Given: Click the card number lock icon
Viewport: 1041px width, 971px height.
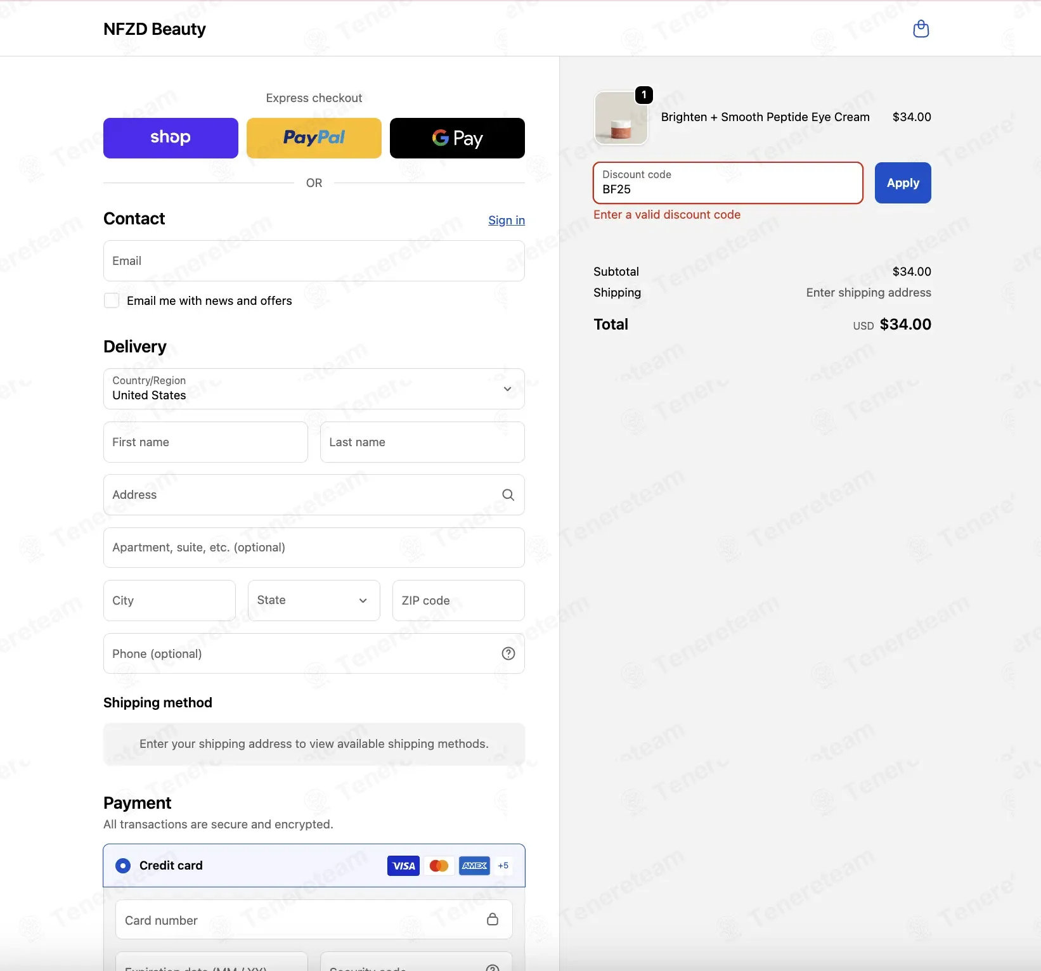Looking at the screenshot, I should click(x=493, y=919).
